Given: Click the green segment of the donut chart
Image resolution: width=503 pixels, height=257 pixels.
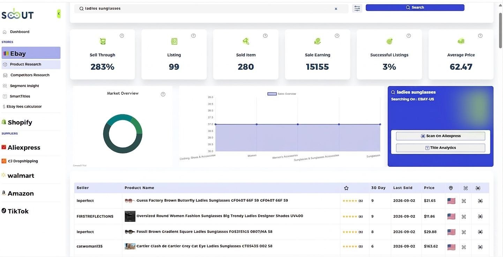Looking at the screenshot, I should point(137,126).
